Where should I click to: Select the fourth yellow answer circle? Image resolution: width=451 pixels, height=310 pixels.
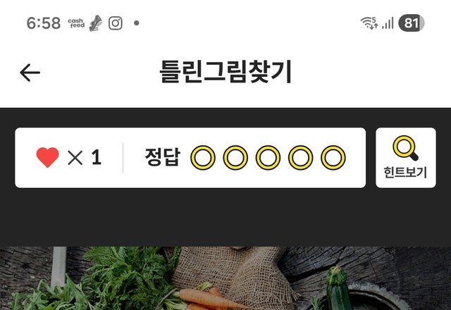[x=301, y=158]
